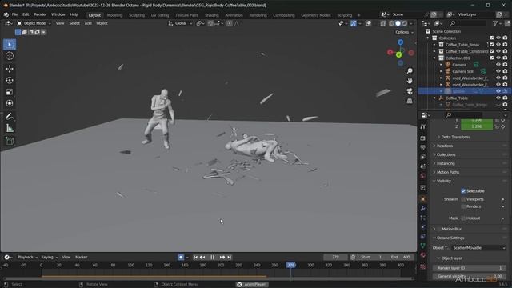Image resolution: width=512 pixels, height=288 pixels.
Task: Enable the Holdout mask checkbox
Action: pyautogui.click(x=463, y=218)
